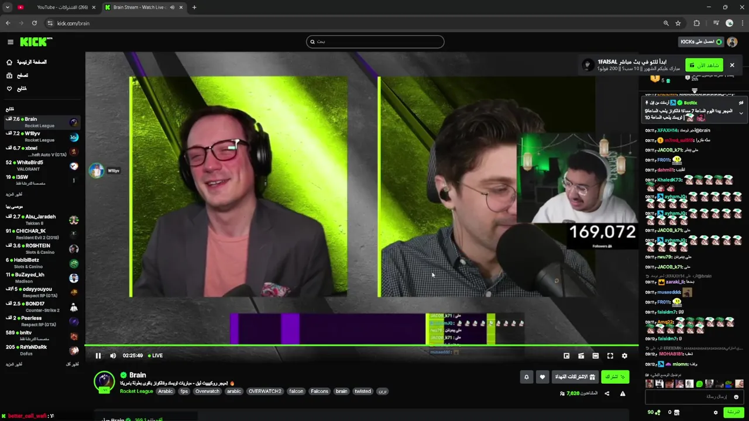The width and height of the screenshot is (749, 421).
Task: Mute the Brain Stream tab audio icon
Action: click(x=172, y=7)
